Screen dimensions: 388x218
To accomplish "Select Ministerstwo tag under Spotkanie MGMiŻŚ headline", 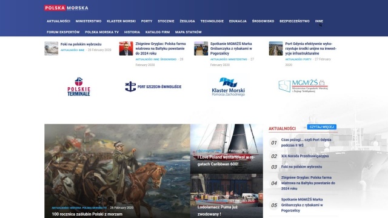I will (x=238, y=59).
